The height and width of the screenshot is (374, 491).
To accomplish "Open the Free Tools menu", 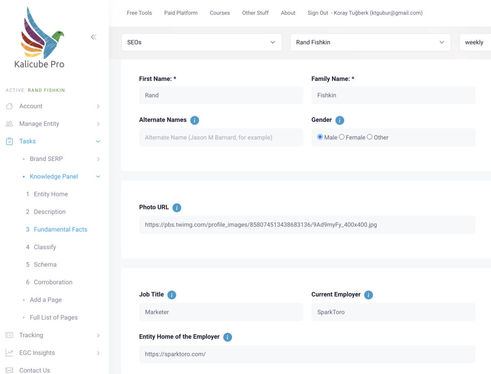I will (139, 13).
